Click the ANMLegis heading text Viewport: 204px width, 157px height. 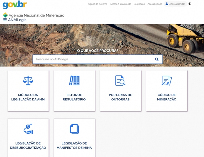[17, 20]
